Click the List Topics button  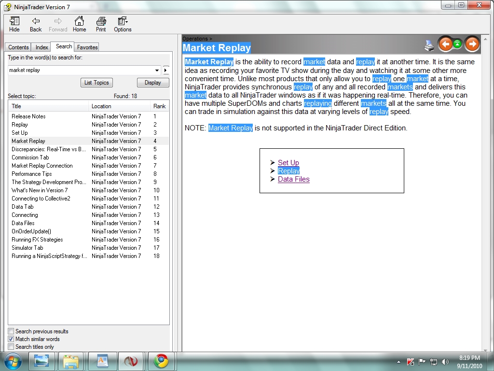click(x=96, y=83)
